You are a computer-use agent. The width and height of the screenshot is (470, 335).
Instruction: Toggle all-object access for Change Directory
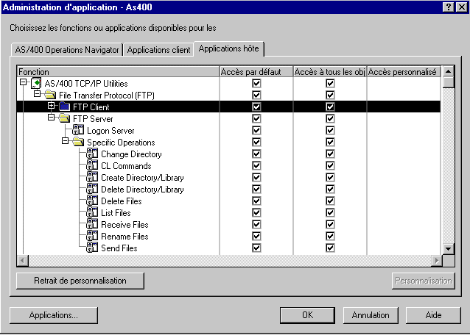click(330, 154)
